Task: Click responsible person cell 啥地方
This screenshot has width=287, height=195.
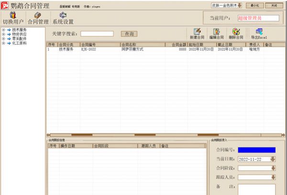Action: click(x=254, y=49)
